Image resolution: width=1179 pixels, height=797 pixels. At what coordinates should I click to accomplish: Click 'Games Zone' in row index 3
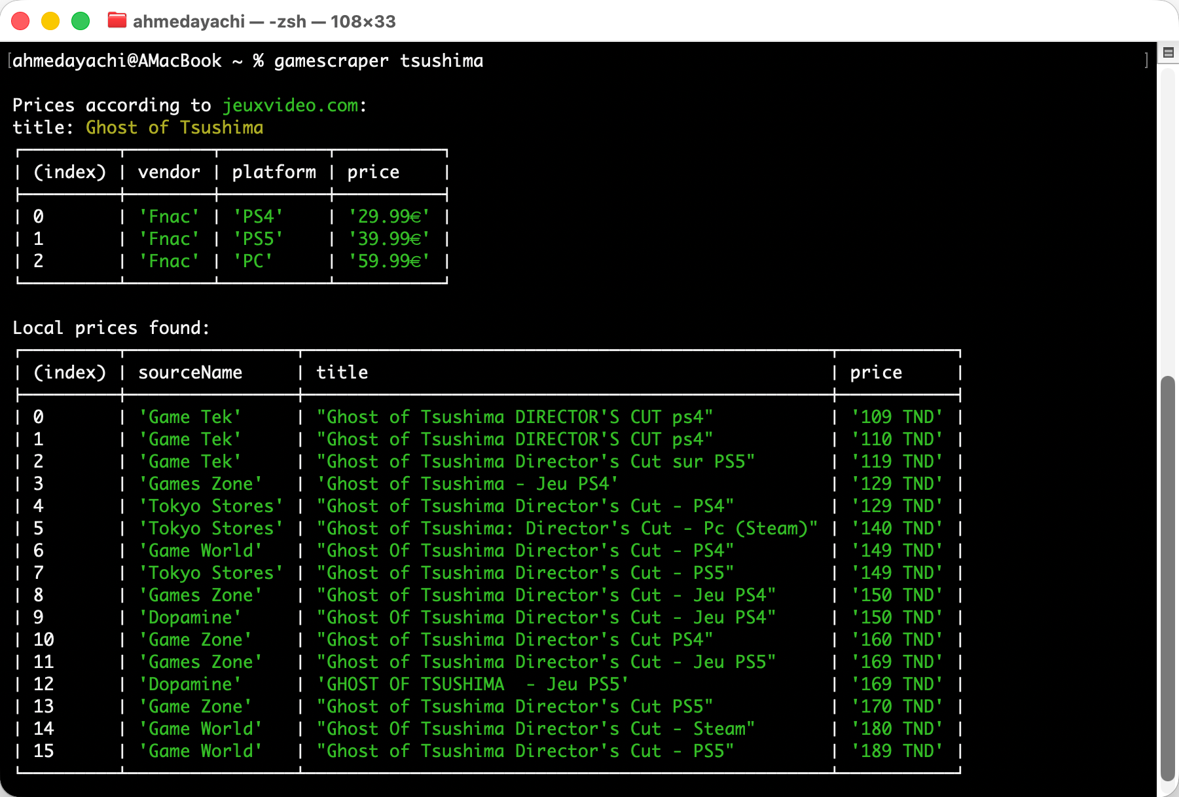[x=200, y=484]
